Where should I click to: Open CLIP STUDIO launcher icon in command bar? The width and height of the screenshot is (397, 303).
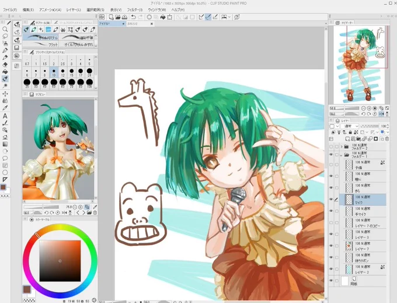coord(102,17)
